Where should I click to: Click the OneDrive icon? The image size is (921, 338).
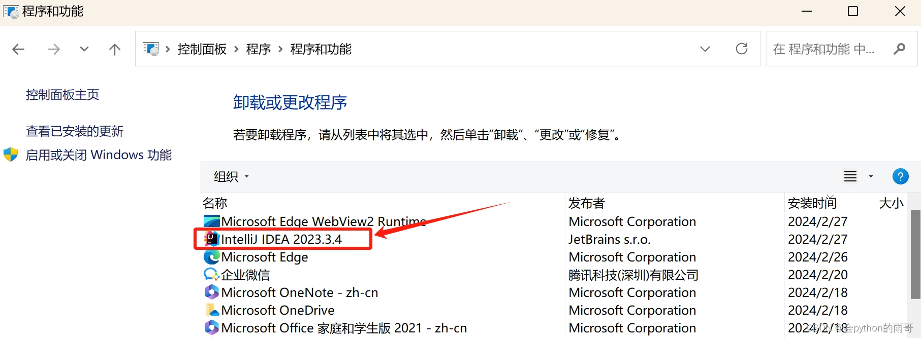click(212, 310)
